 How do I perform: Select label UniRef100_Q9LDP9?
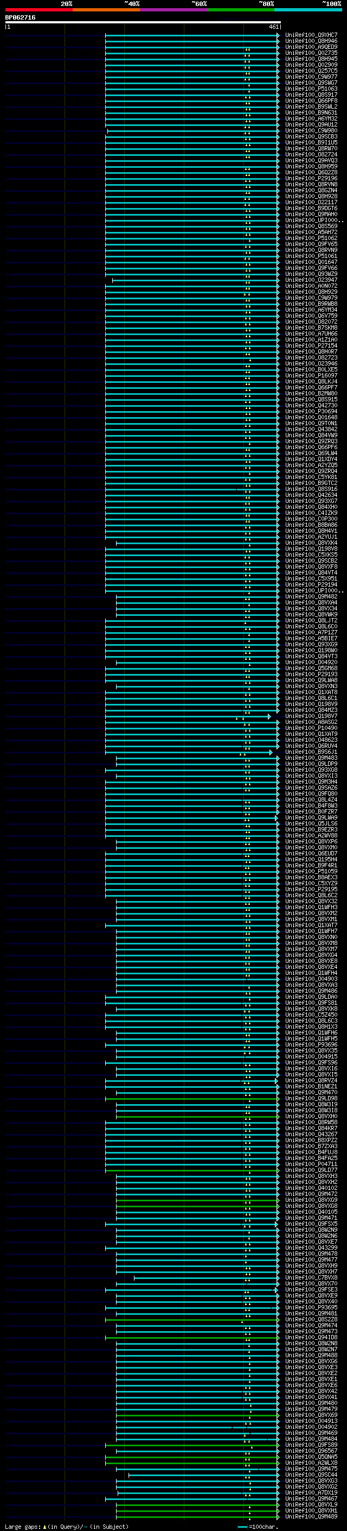click(x=311, y=764)
